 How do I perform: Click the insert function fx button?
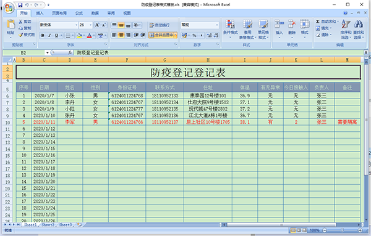70,52
